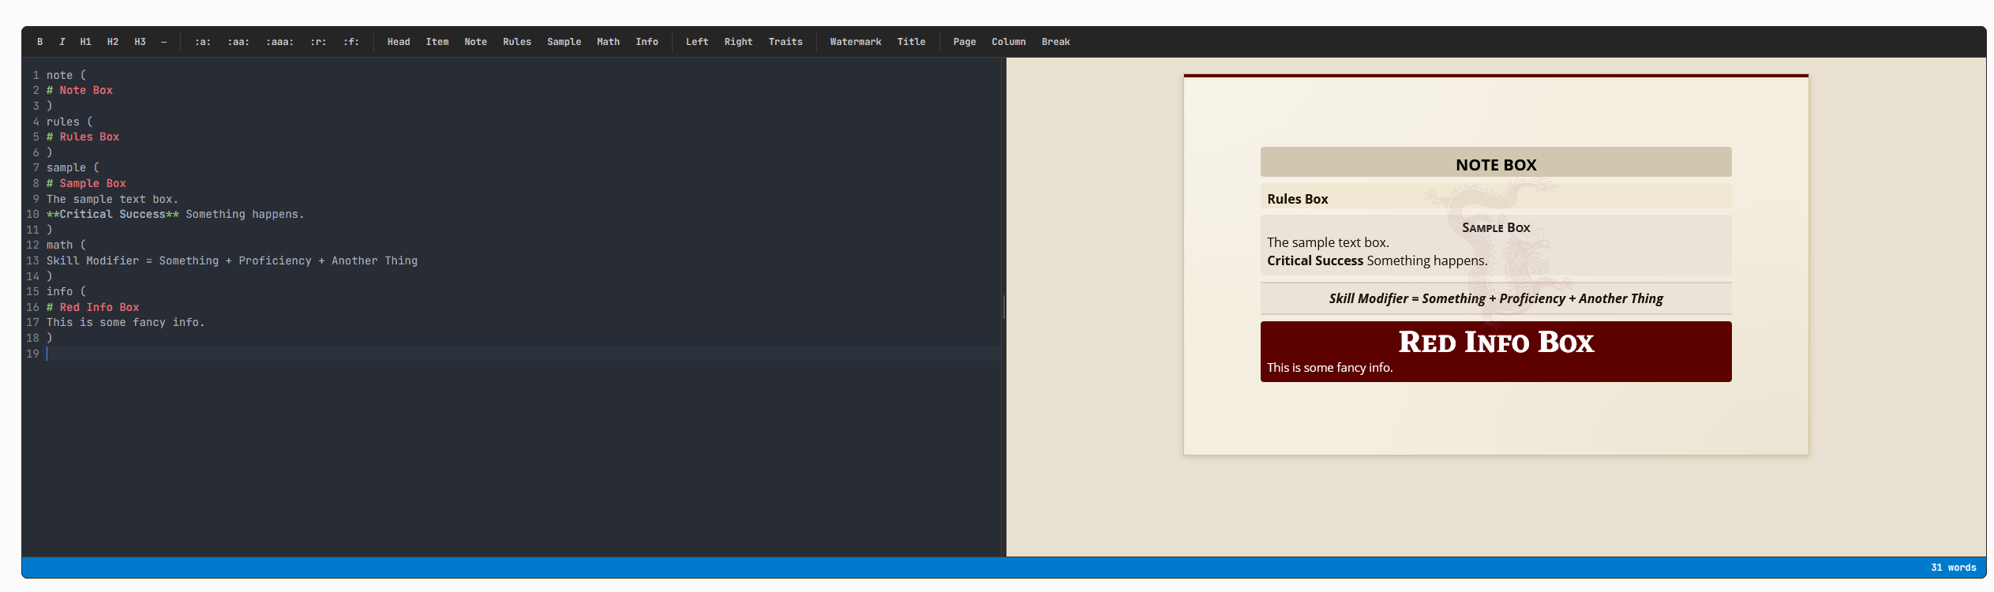Insert an H3 heading

(140, 42)
